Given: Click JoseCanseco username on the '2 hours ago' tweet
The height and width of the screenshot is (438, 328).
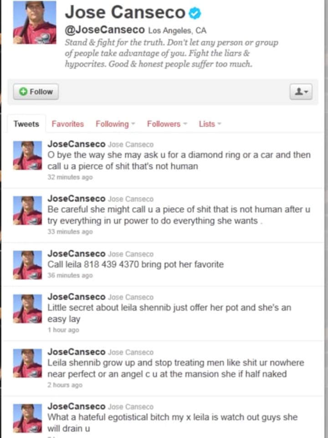Looking at the screenshot, I should click(76, 352).
